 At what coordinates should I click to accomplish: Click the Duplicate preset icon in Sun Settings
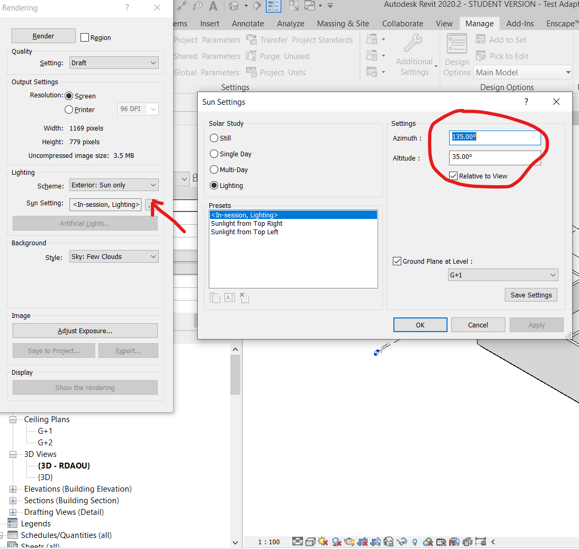pos(215,297)
